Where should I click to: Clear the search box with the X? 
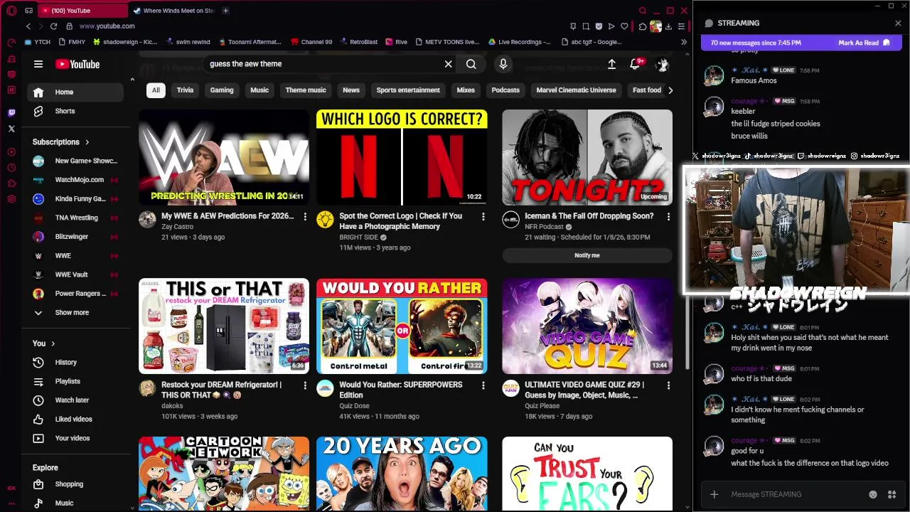tap(448, 64)
